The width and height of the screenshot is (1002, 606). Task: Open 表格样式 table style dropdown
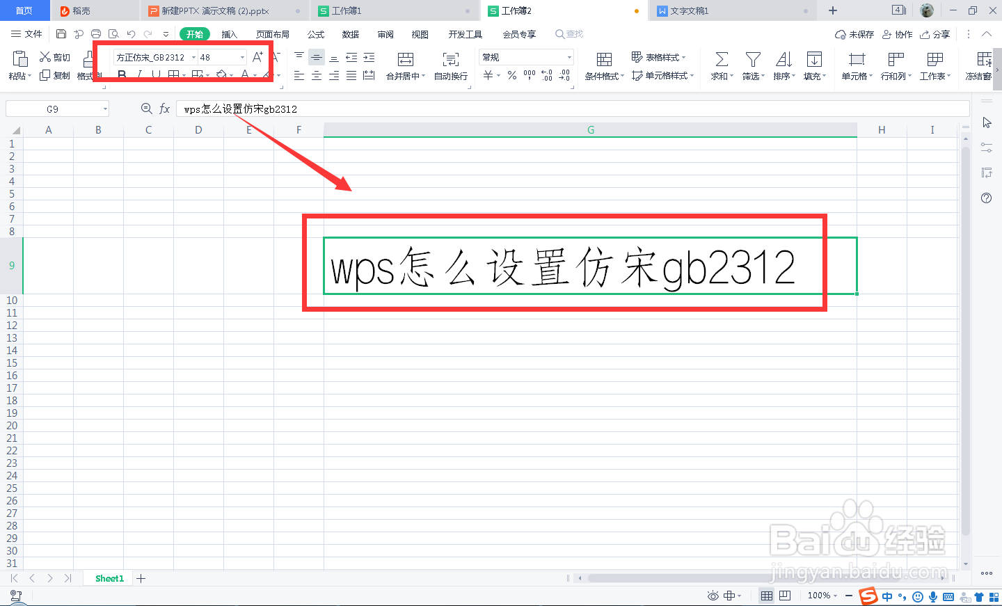(658, 57)
